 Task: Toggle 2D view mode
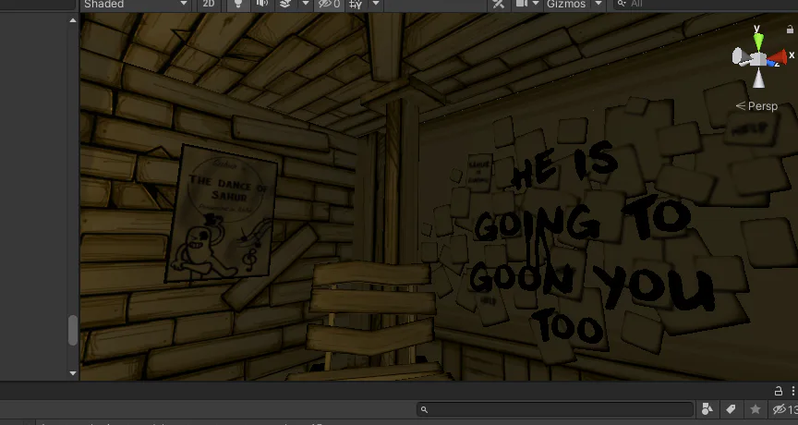[209, 4]
